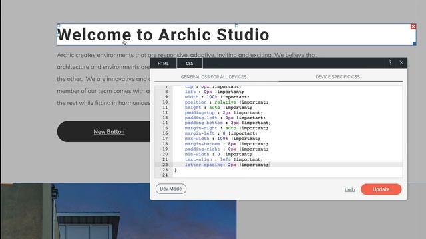Click the margin-right auto code line
Screen dimensions: 426x239
[226, 128]
